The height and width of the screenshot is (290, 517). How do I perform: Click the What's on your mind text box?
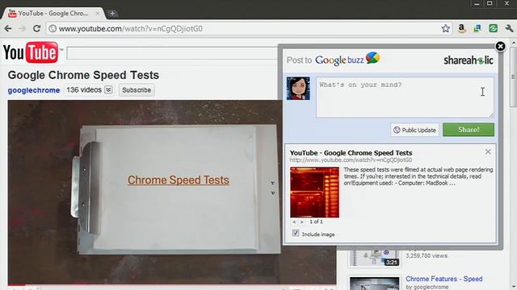point(405,97)
